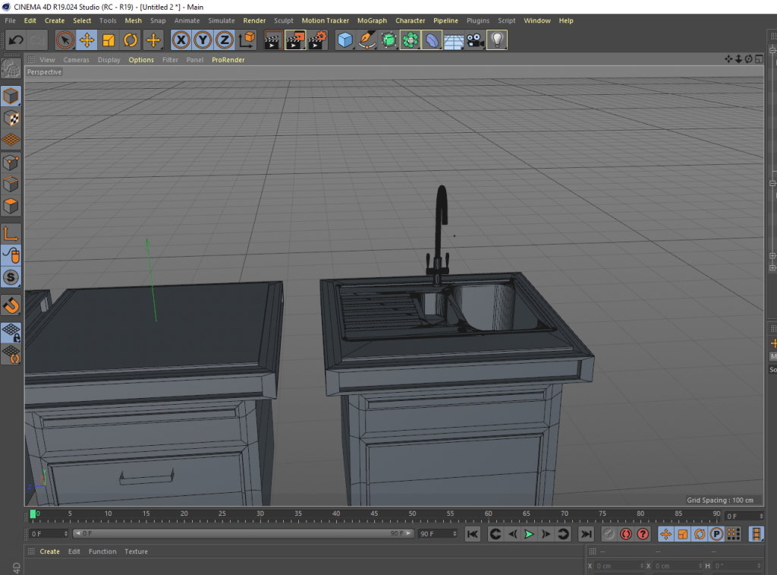This screenshot has width=777, height=575.
Task: Toggle the X-axis lock
Action: 181,40
